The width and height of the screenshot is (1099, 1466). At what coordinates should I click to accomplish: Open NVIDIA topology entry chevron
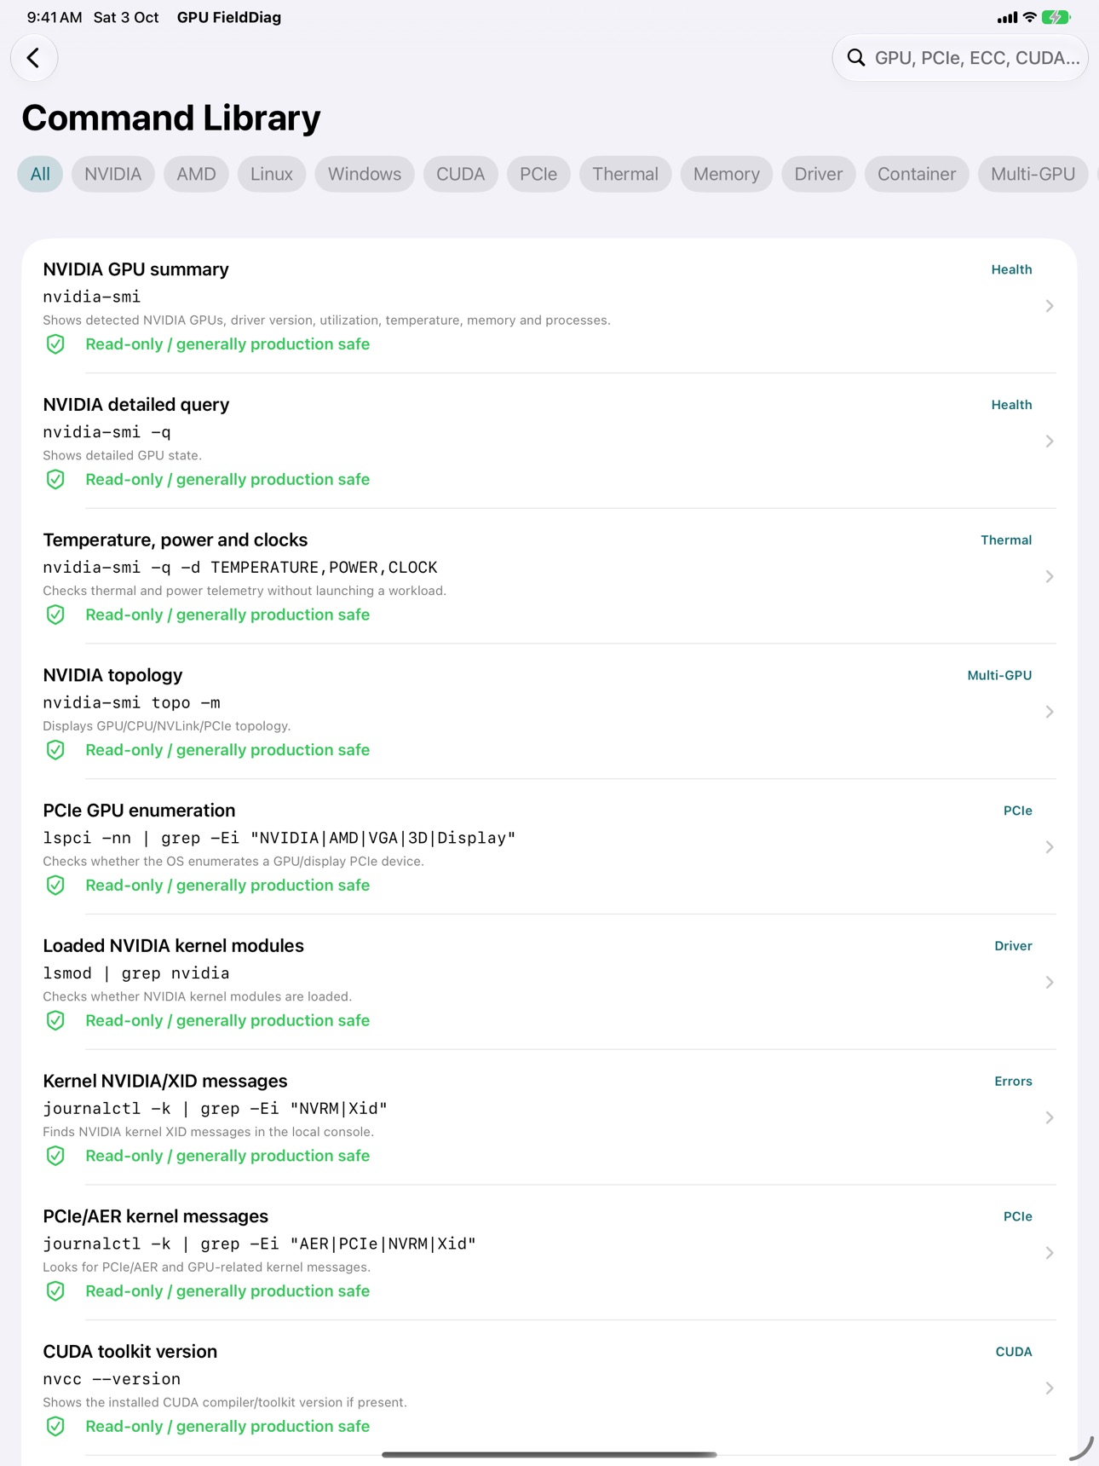point(1050,712)
